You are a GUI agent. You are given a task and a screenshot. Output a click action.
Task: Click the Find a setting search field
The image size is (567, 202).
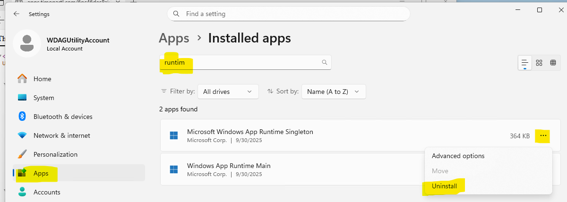coord(288,14)
